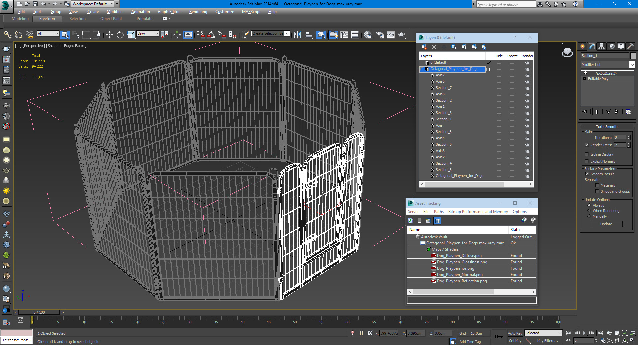This screenshot has height=345, width=638.
Task: Open Create Selection Set dropdown
Action: coord(287,33)
